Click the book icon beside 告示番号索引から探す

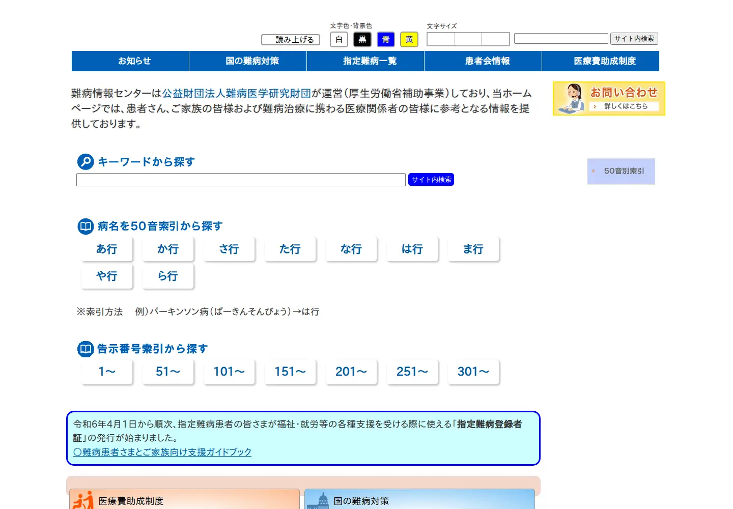tap(86, 349)
